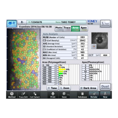Screen dimensions: 118x118
Task: Open the Photo tab
Action: coord(59,28)
